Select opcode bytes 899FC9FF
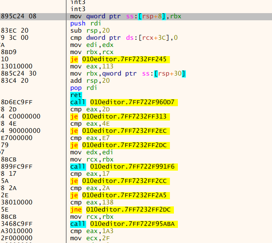Image resolution: width=272 pixels, height=243 pixels. (17, 167)
